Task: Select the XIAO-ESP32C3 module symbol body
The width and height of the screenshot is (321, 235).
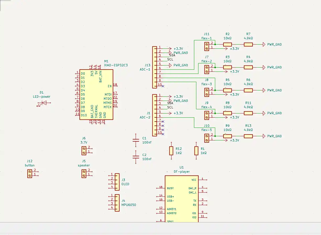Action: click(x=96, y=95)
